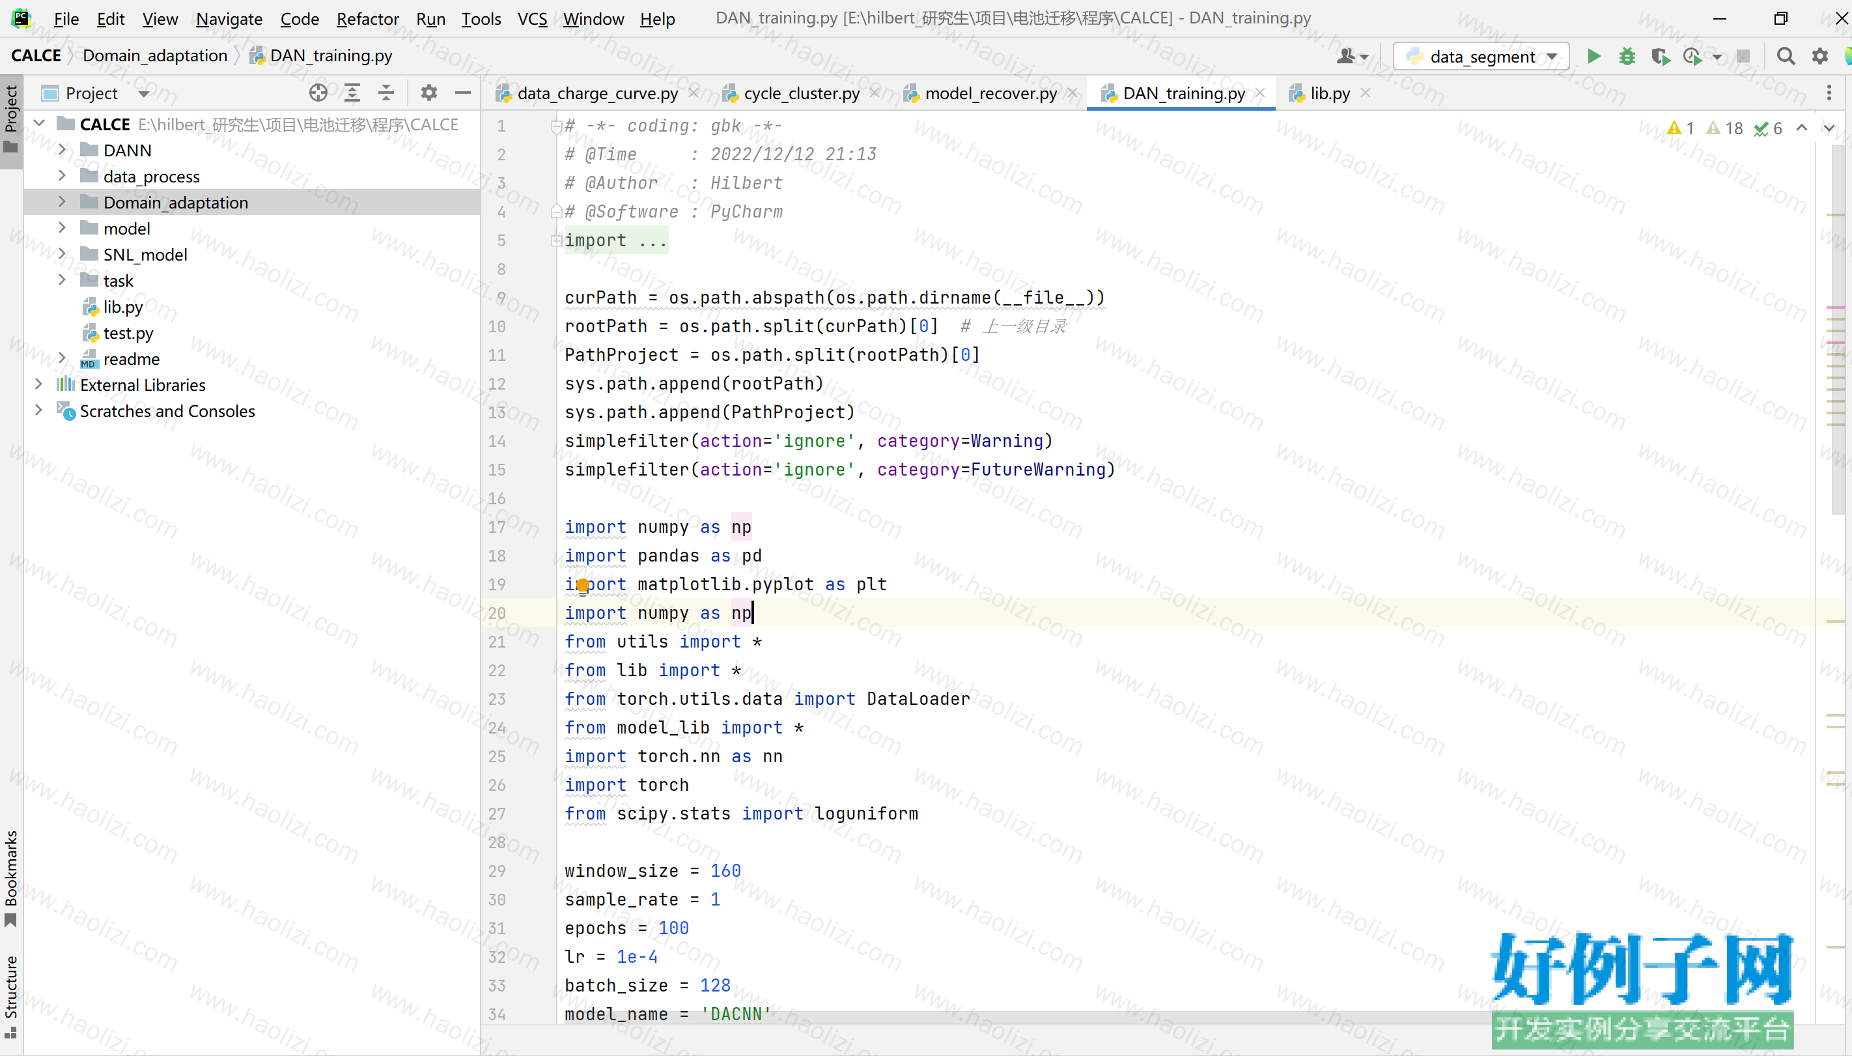This screenshot has width=1852, height=1056.
Task: Place cursor on the epochs = 100 line
Action: click(x=626, y=928)
